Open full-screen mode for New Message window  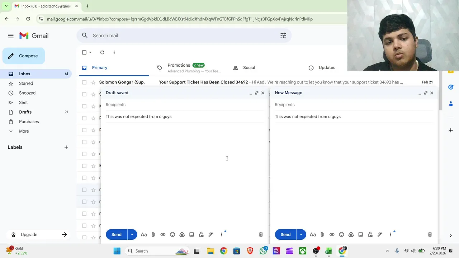point(426,93)
